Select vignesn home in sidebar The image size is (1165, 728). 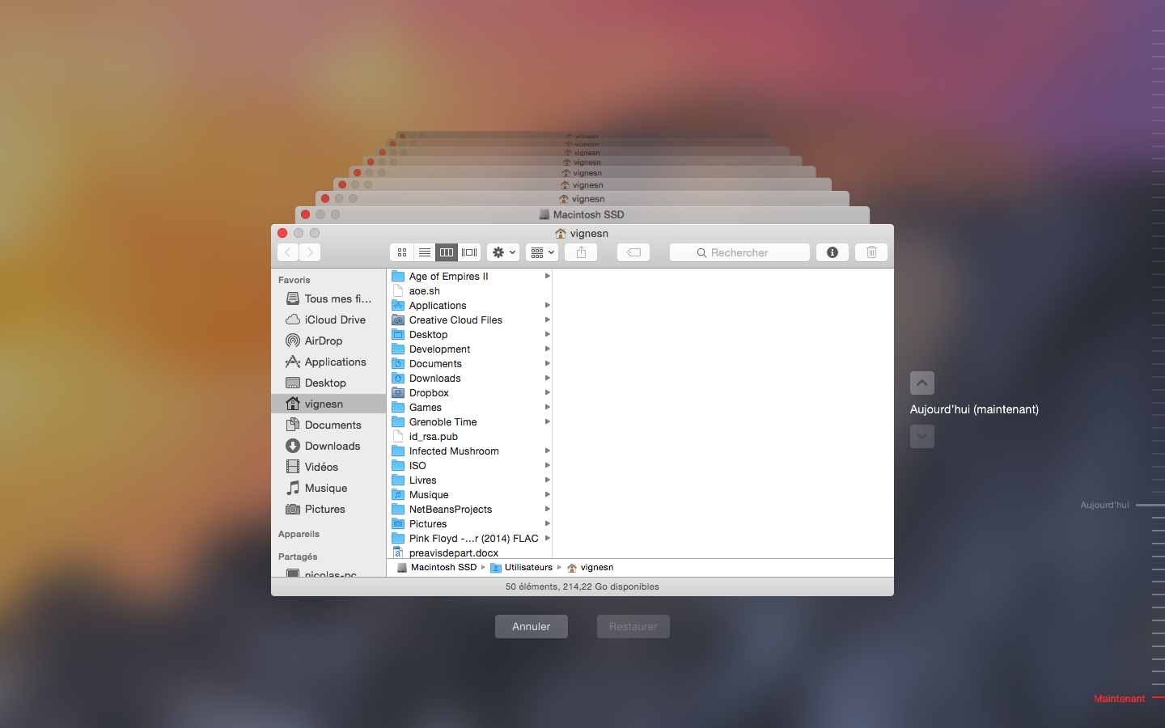[328, 404]
